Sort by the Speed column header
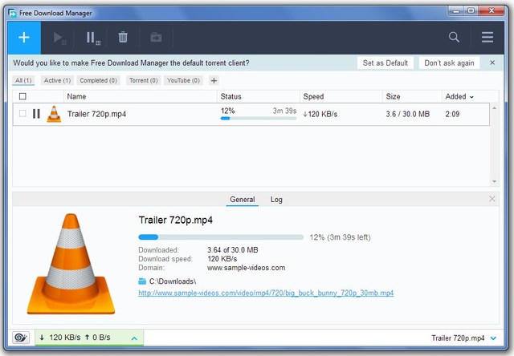The image size is (514, 356). coord(313,96)
